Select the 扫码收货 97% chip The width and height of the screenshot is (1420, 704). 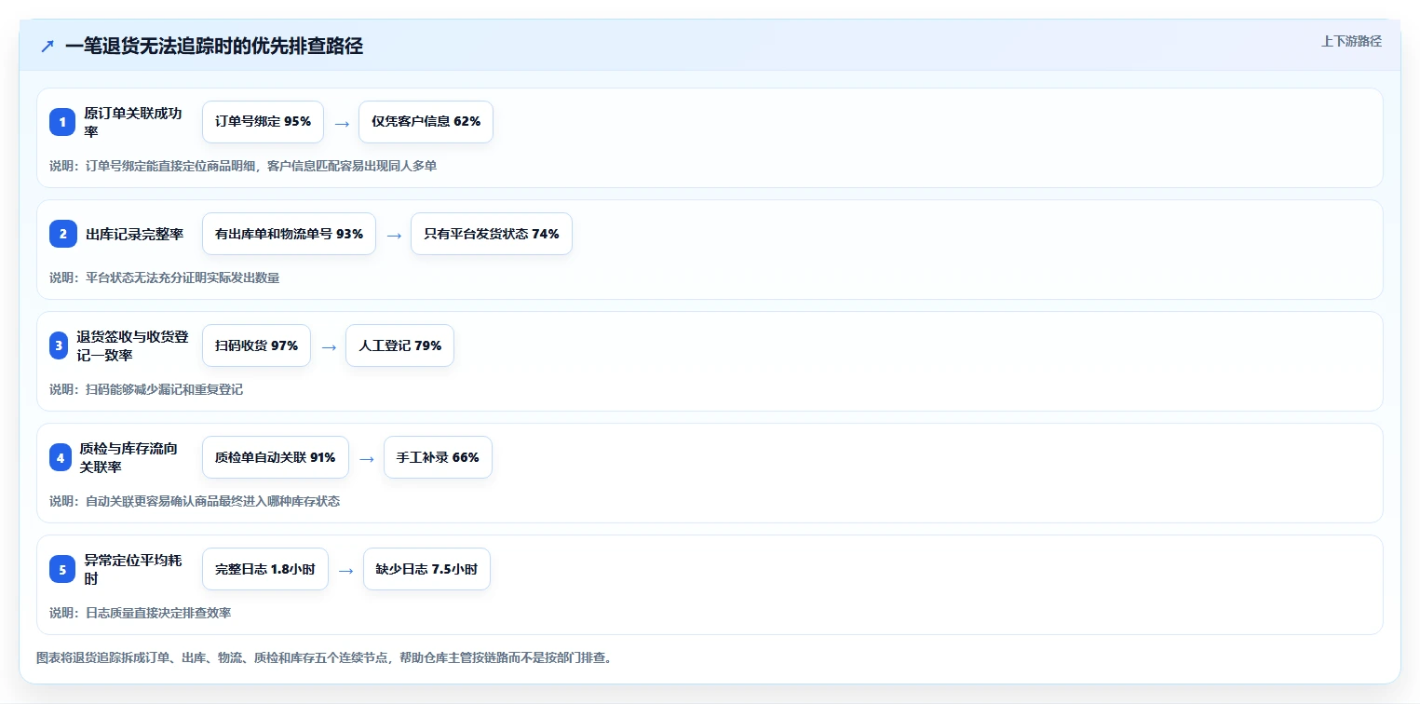point(256,345)
